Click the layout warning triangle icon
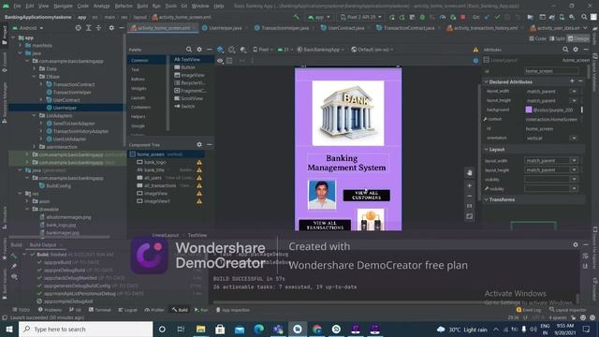This screenshot has width=599, height=337. [x=475, y=50]
